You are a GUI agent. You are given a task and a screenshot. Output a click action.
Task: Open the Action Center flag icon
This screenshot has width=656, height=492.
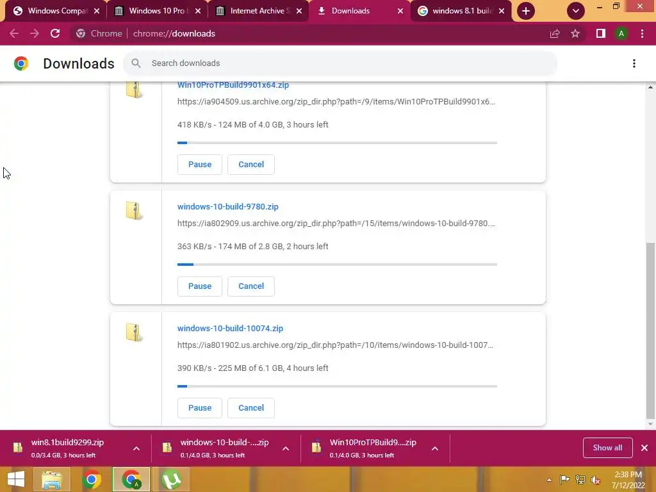pos(564,480)
